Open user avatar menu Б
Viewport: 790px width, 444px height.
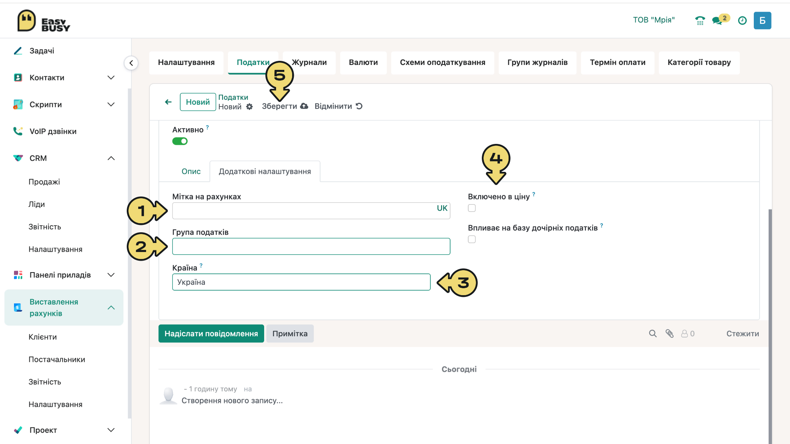click(x=762, y=21)
